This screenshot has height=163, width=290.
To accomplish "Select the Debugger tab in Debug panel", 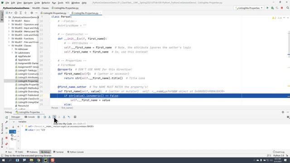I will coord(15,117).
